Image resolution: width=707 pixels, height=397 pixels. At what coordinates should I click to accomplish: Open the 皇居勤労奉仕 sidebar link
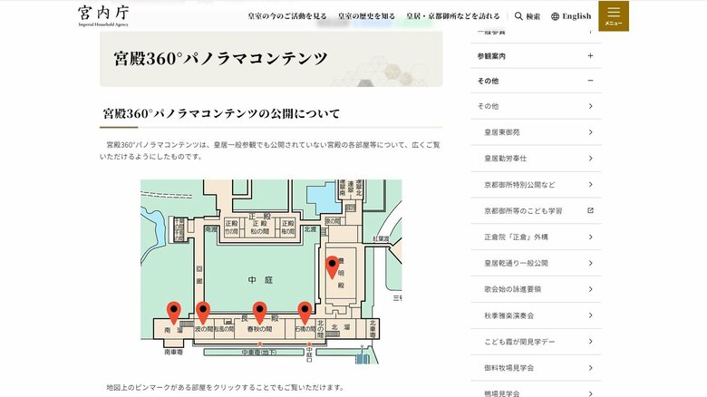coord(506,159)
